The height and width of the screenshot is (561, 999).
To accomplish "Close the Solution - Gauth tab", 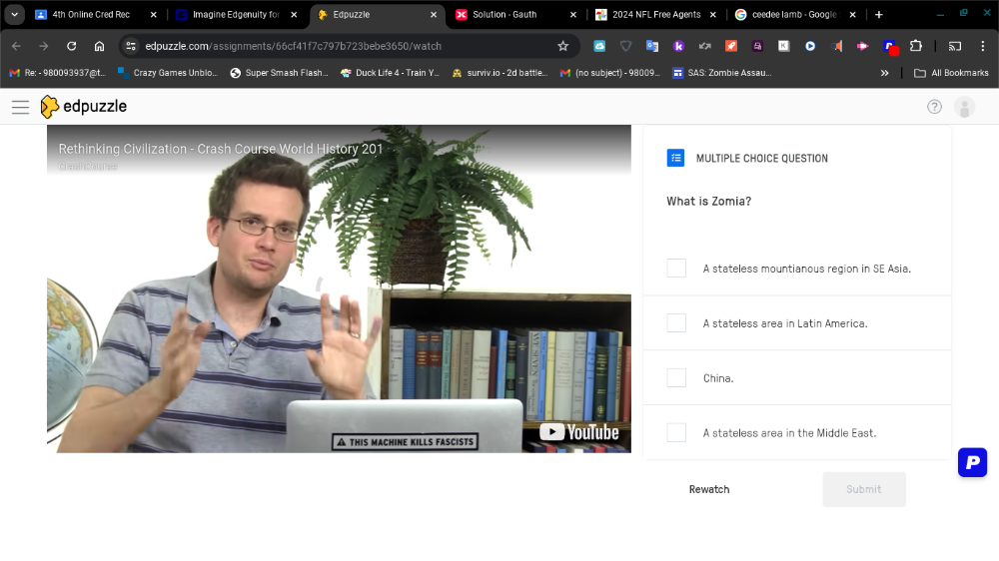I will tap(572, 15).
